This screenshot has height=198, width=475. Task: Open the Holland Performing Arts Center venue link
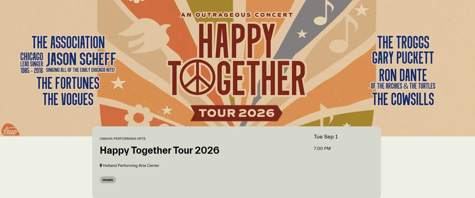131,166
